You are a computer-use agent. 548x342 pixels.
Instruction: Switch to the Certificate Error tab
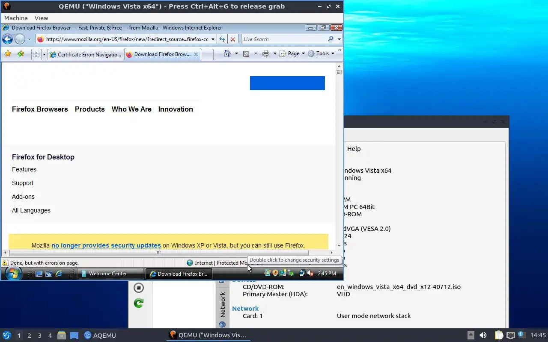click(86, 54)
